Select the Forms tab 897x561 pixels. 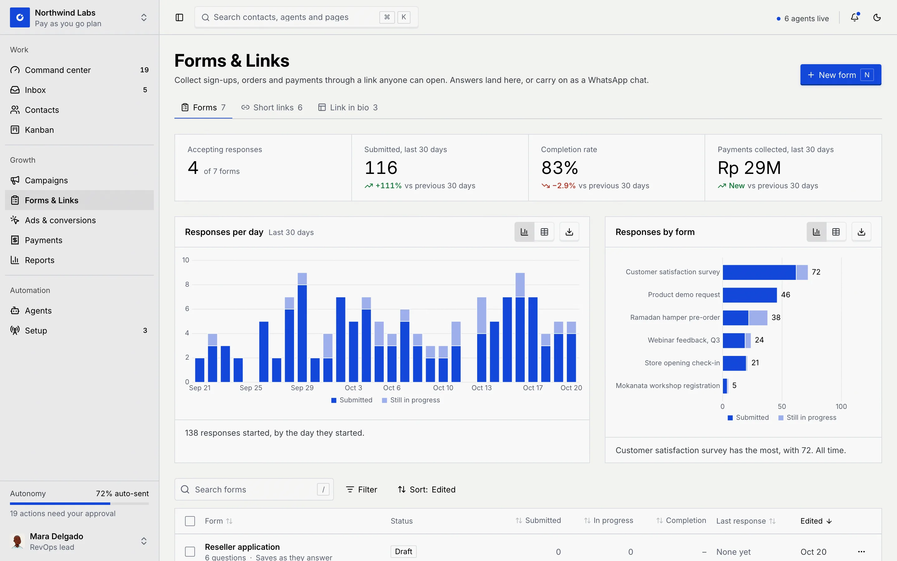coord(203,108)
